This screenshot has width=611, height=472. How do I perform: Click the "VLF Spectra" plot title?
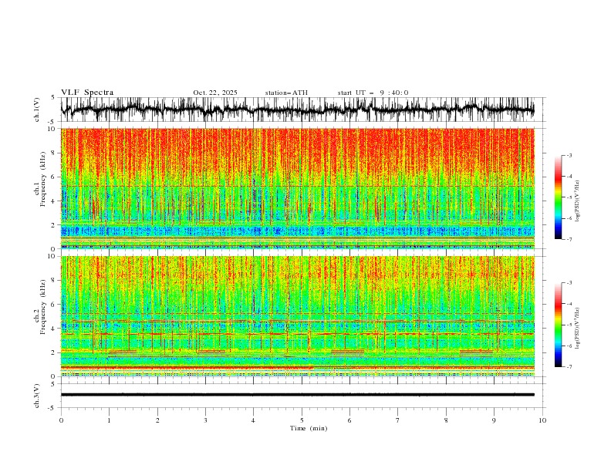(x=87, y=93)
